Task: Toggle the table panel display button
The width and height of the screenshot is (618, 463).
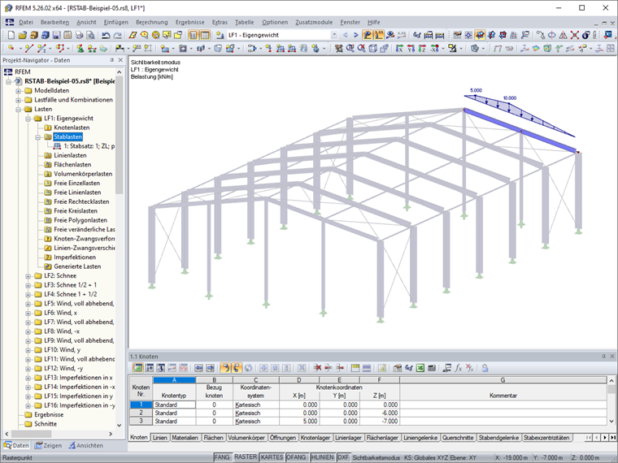Action: tap(205, 35)
